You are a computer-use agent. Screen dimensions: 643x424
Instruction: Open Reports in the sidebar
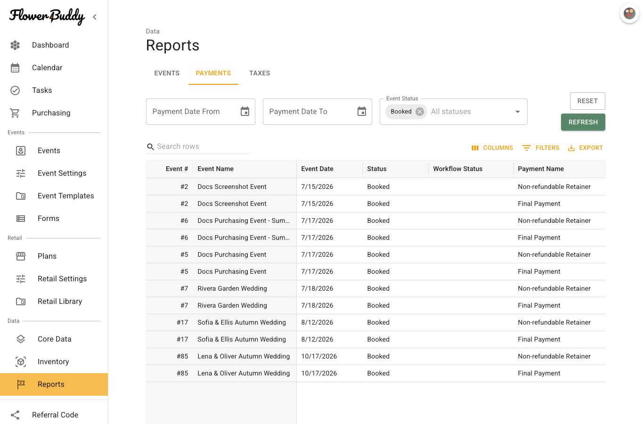pyautogui.click(x=54, y=384)
